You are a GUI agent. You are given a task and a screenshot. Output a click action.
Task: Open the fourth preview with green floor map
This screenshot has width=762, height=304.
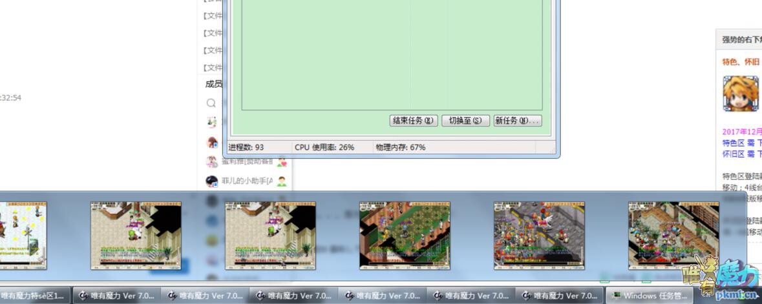tap(405, 235)
